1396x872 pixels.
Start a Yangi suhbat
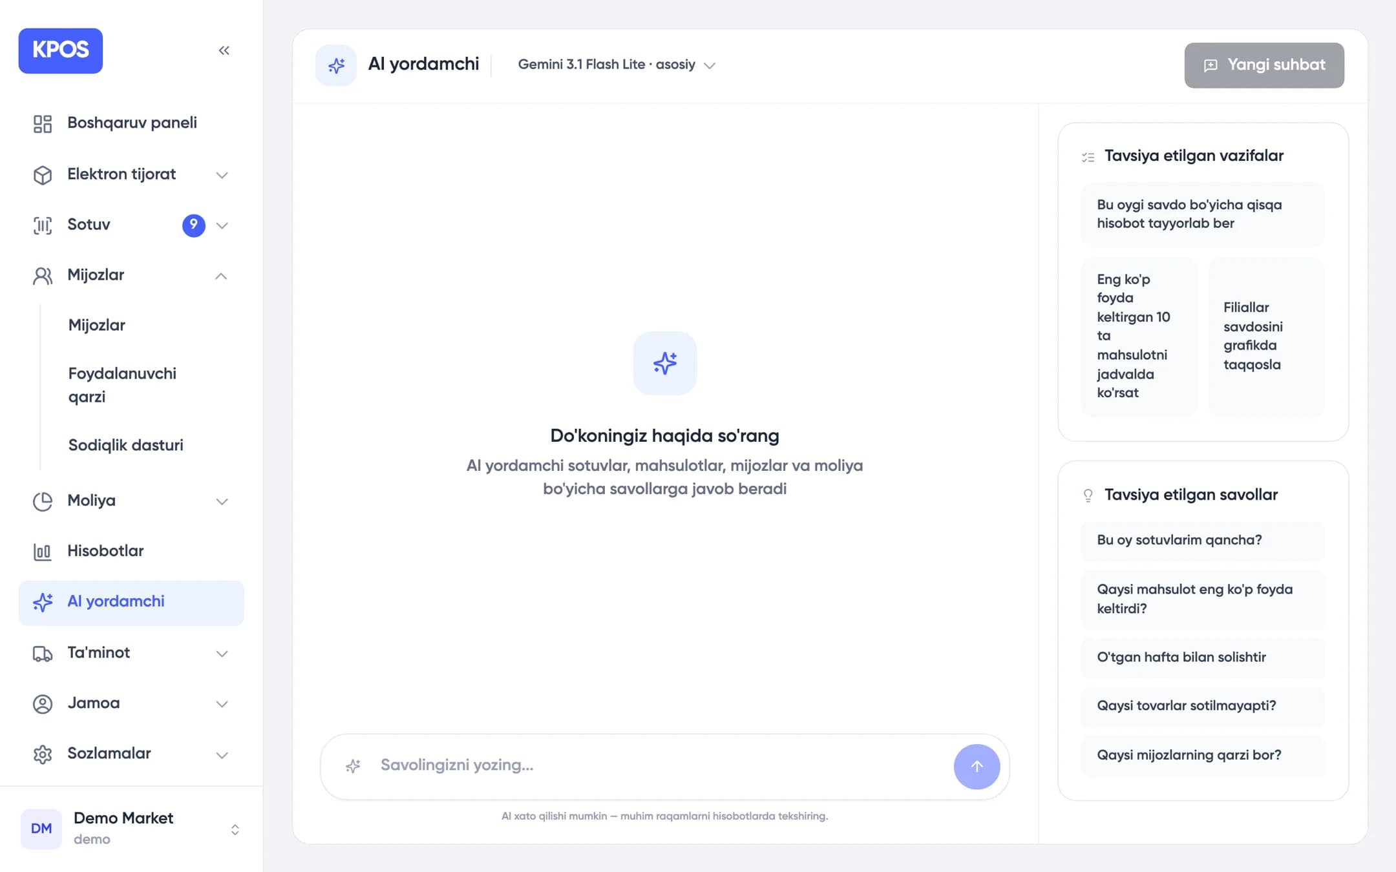point(1264,65)
